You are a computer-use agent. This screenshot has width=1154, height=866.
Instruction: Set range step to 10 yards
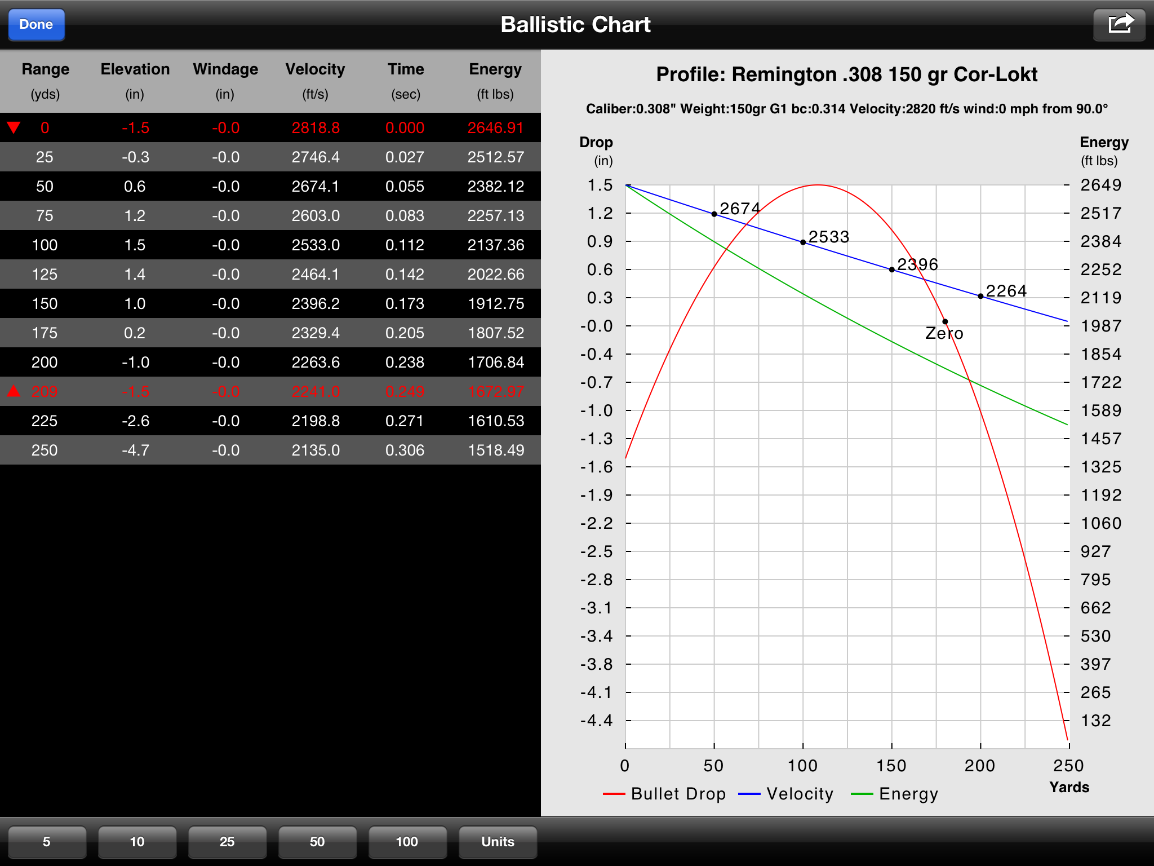pos(137,842)
